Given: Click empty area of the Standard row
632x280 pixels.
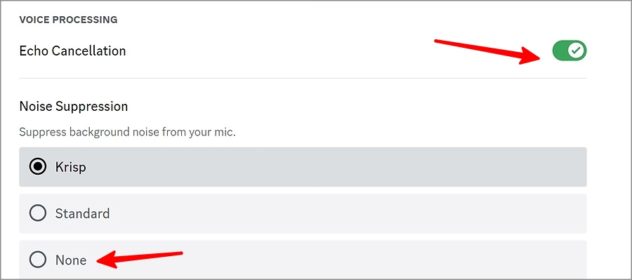Looking at the screenshot, I should pyautogui.click(x=322, y=213).
